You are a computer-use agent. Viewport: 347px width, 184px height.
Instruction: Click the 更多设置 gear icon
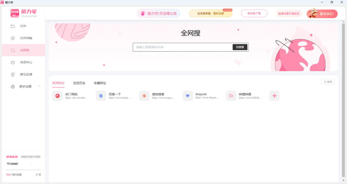tap(13, 87)
